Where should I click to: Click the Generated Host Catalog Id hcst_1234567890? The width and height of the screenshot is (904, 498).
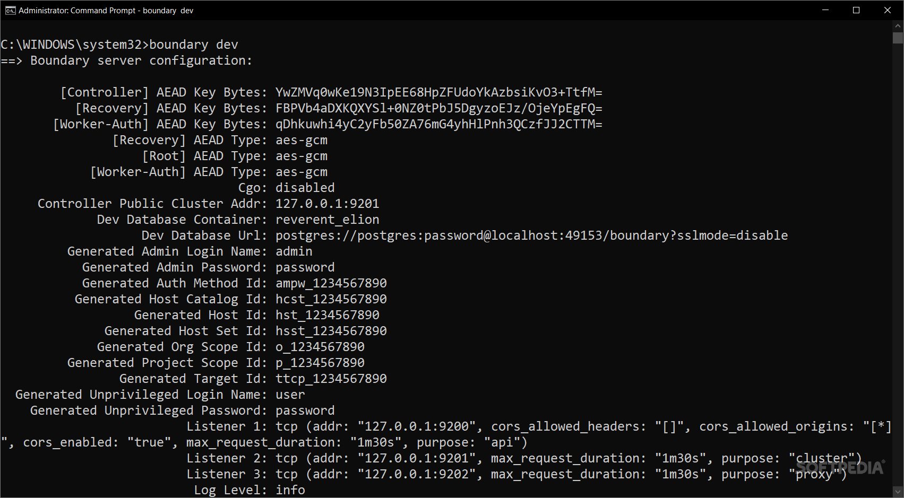point(331,299)
